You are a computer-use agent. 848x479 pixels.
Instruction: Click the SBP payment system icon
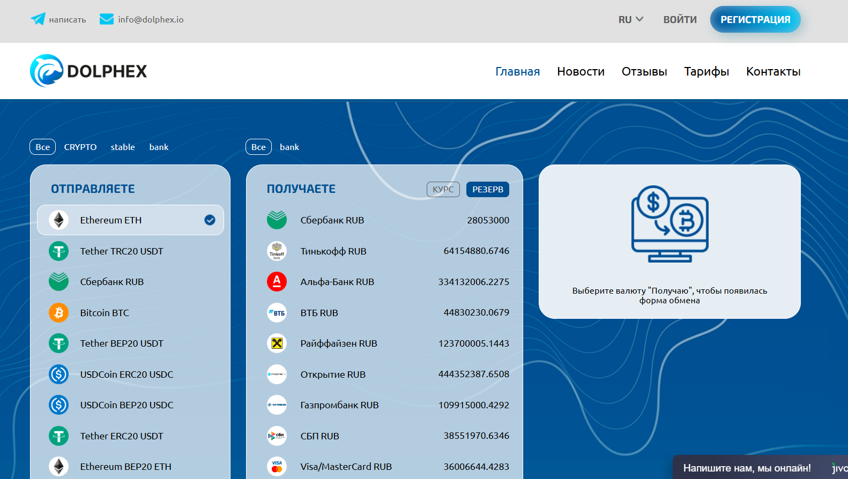[277, 436]
